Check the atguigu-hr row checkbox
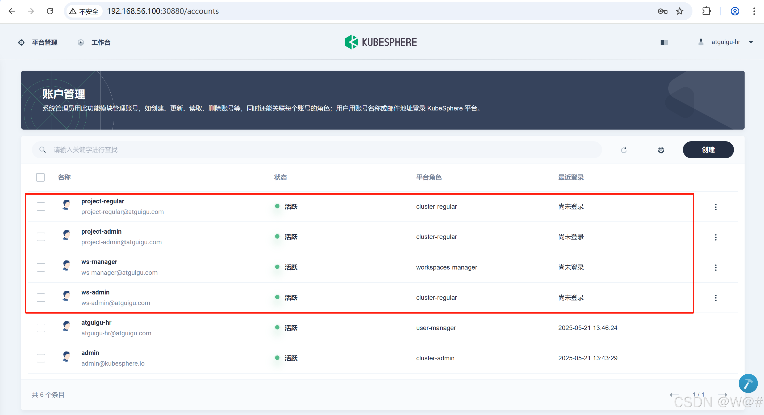This screenshot has width=764, height=415. 41,328
